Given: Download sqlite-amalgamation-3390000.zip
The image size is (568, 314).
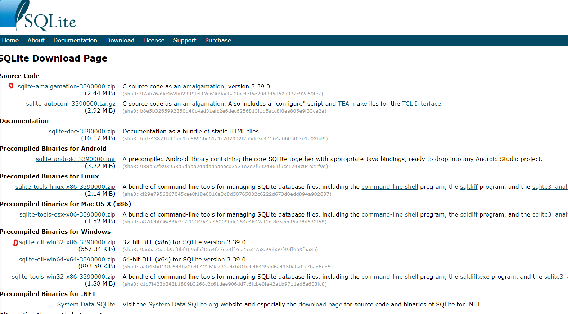Looking at the screenshot, I should [67, 86].
